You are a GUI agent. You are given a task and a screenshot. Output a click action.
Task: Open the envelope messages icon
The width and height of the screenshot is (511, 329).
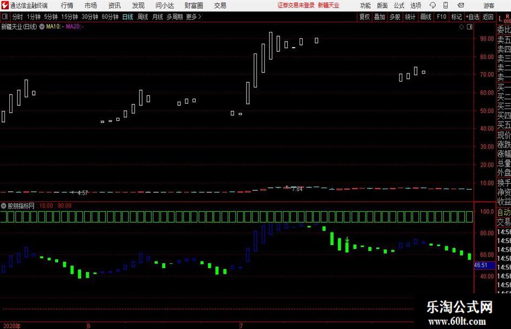click(461, 5)
